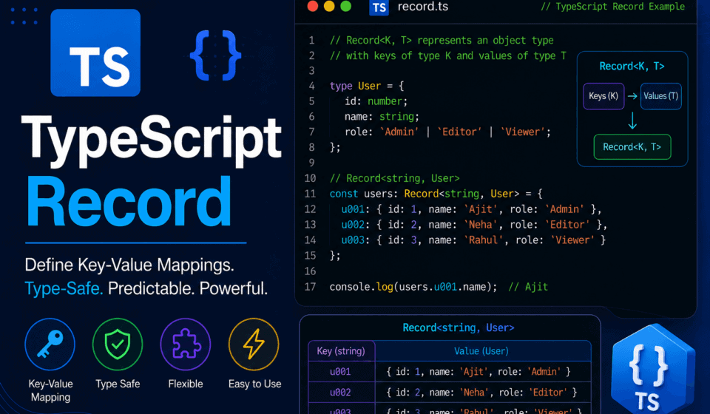The width and height of the screenshot is (710, 414).
Task: Click the large blue TS logo tile
Action: point(95,53)
